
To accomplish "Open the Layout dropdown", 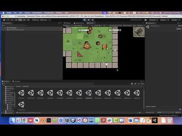I will point(176,20).
